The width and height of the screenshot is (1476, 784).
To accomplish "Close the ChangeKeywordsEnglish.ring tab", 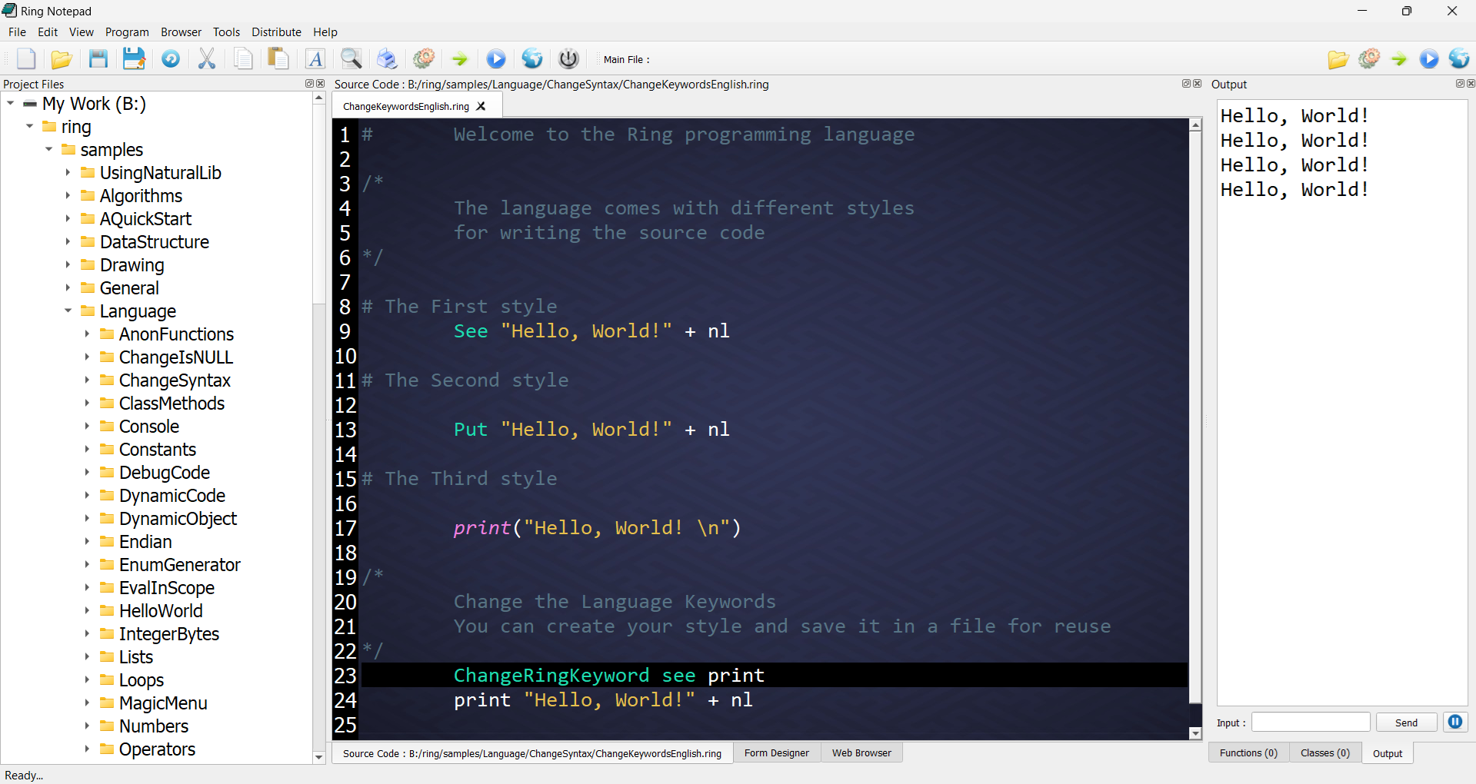I will click(x=481, y=106).
